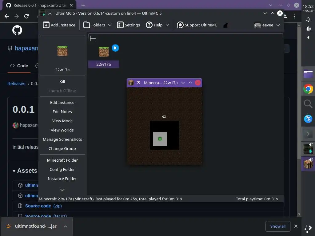Open UltimMC Settings
Image resolution: width=315 pixels, height=236 pixels.
point(128,25)
